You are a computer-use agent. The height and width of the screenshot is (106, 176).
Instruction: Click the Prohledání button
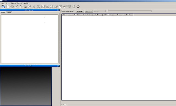(80, 11)
